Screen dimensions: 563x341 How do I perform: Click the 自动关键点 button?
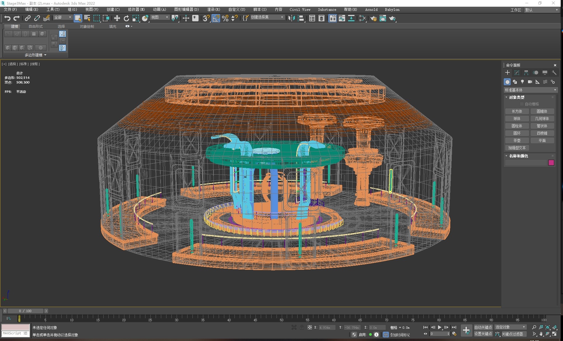pos(483,327)
